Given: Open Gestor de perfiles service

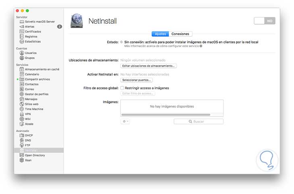Looking at the screenshot, I should pos(34,94).
